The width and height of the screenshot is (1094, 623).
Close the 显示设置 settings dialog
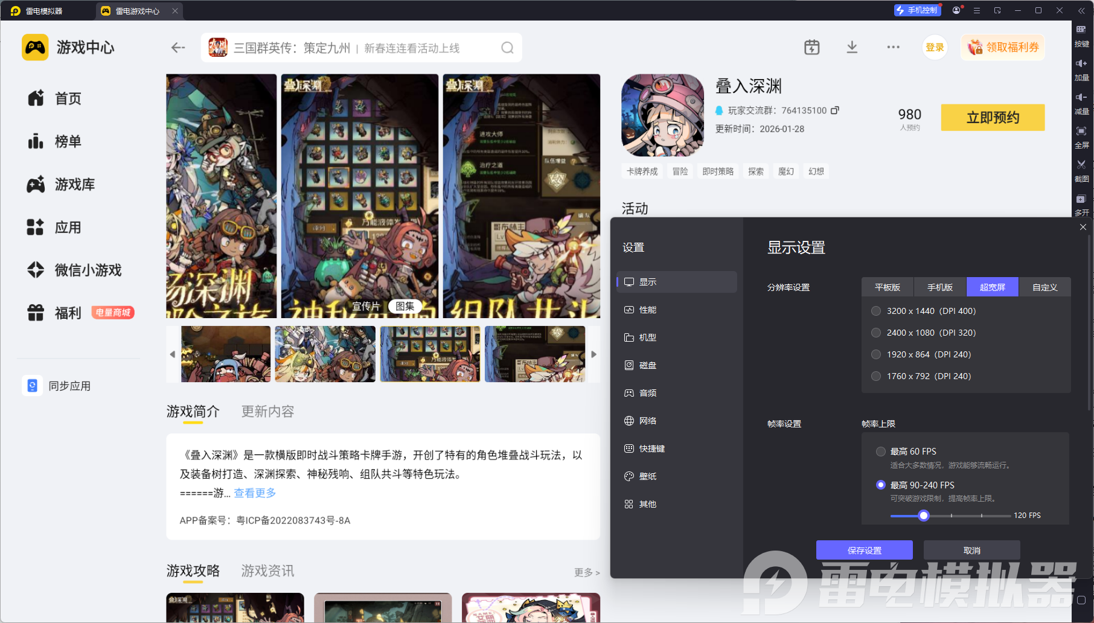(1083, 227)
